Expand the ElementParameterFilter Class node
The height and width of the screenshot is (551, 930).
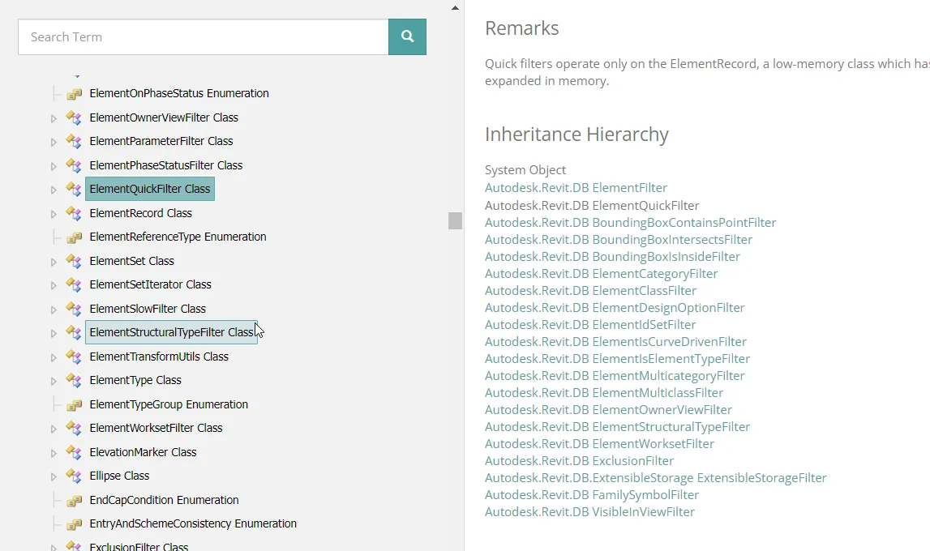click(x=54, y=142)
